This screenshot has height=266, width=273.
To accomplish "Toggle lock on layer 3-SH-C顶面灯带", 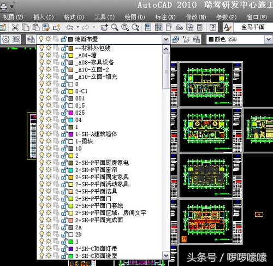I will [64, 249].
